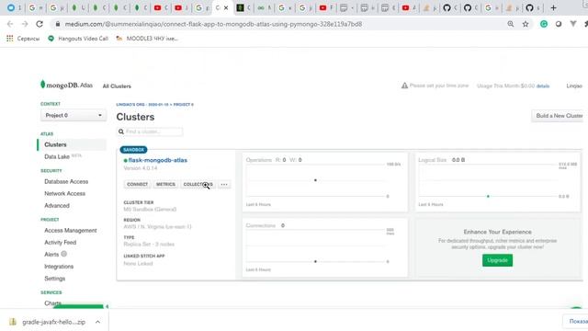Reload the current page
Screen dimensions: 588x331
click(x=40, y=24)
